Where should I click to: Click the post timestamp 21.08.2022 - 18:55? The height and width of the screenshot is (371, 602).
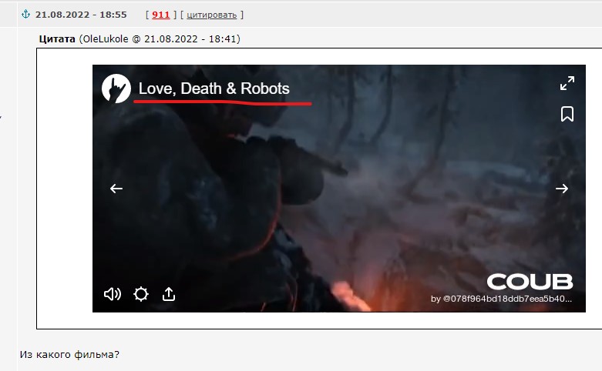point(81,15)
